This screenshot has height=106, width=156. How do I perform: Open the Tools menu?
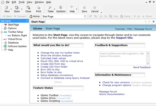pyautogui.click(x=22, y=2)
